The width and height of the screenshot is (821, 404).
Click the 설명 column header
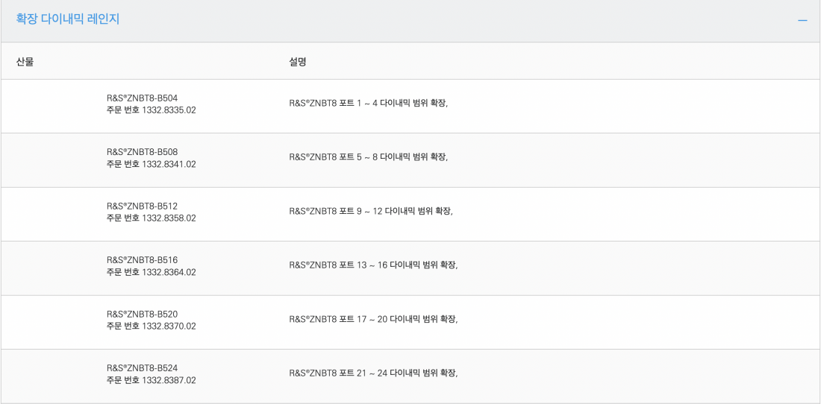point(297,62)
